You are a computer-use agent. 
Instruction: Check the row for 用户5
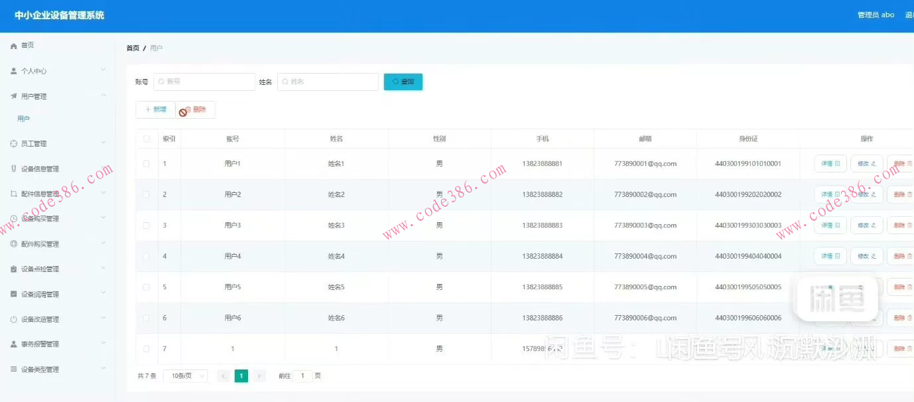pos(147,287)
